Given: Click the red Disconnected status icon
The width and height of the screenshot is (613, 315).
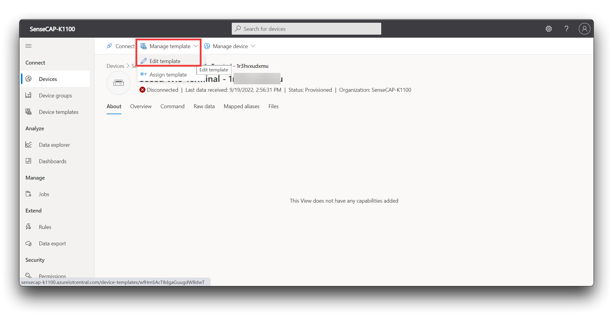Looking at the screenshot, I should coord(142,90).
